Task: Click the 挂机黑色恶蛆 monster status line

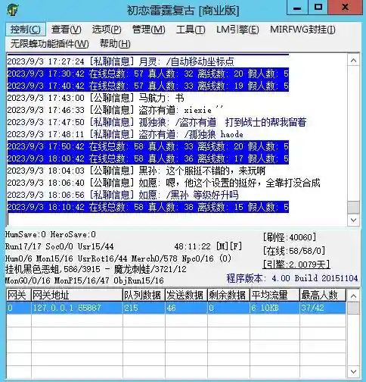Action: pos(96,269)
